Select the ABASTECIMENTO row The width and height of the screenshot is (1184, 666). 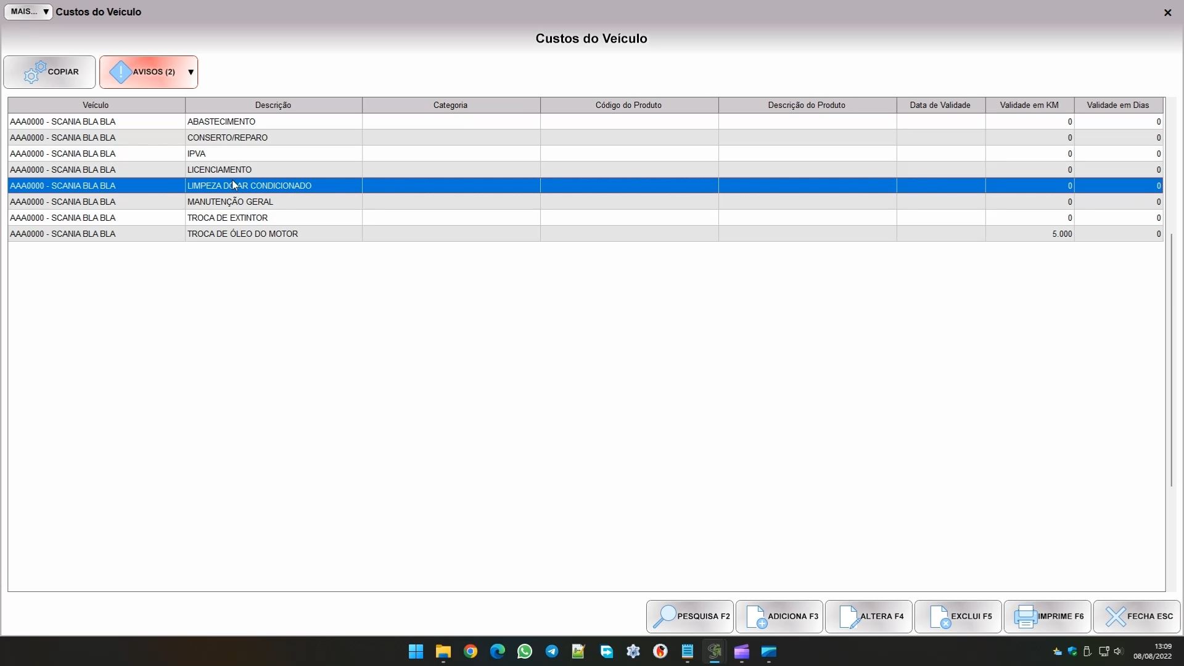pos(221,122)
